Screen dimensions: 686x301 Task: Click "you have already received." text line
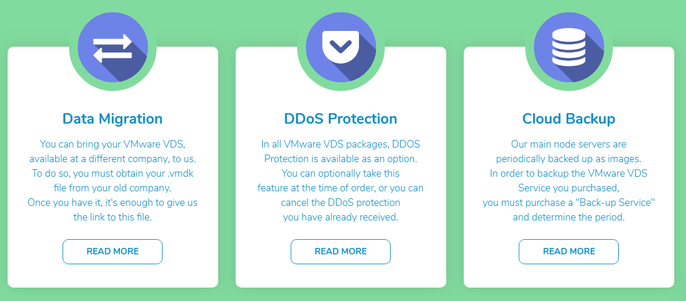coord(340,217)
